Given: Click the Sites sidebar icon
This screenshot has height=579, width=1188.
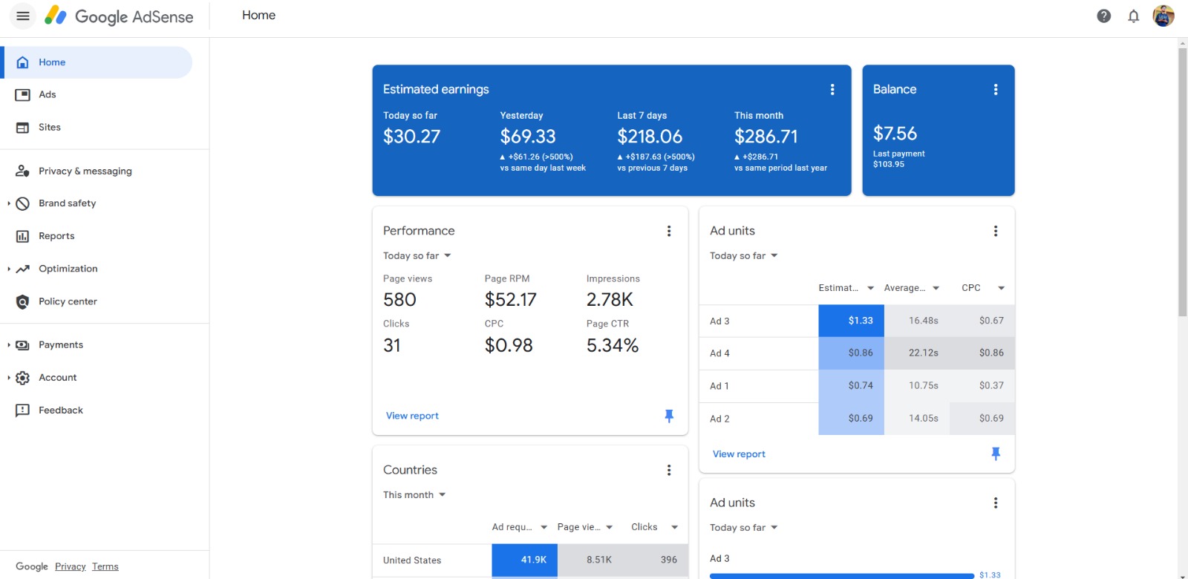Looking at the screenshot, I should click(x=23, y=128).
